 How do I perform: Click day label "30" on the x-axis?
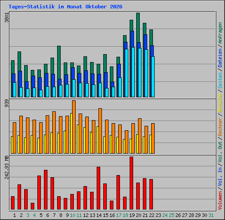click(204, 215)
